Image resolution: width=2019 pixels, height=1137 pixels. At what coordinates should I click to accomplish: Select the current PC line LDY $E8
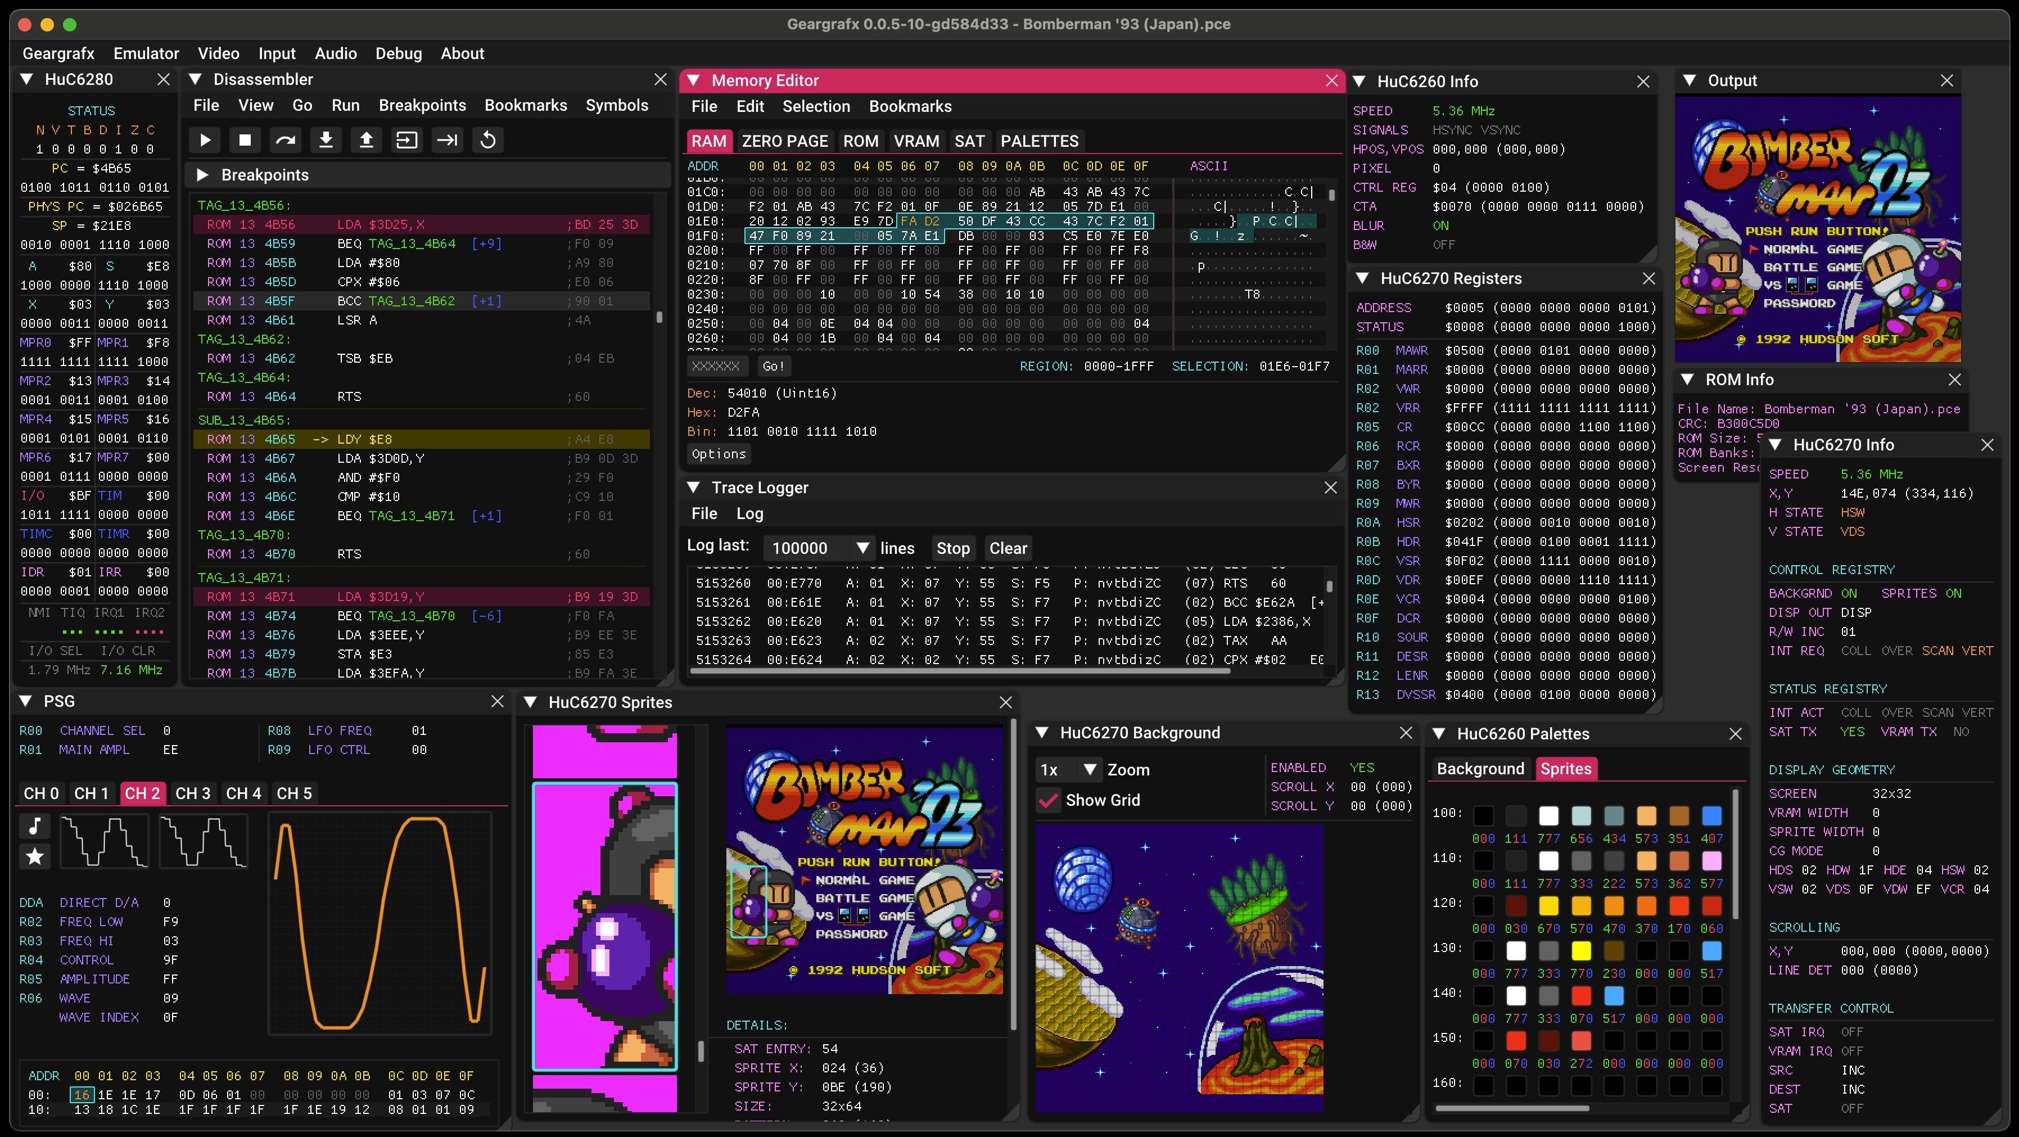tap(422, 439)
